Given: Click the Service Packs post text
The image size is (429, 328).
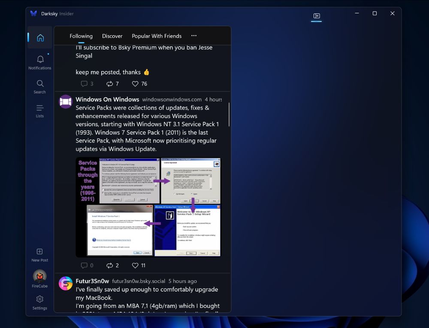Looking at the screenshot, I should pyautogui.click(x=147, y=128).
